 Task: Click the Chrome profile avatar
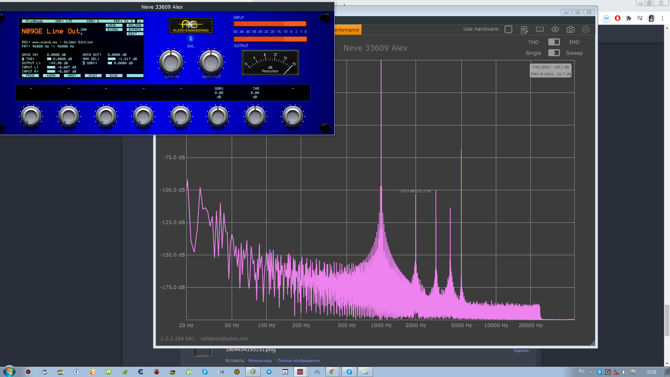(x=651, y=18)
